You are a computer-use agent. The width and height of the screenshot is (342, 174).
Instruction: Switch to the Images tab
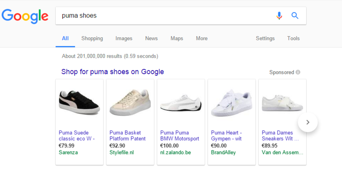[x=124, y=39]
